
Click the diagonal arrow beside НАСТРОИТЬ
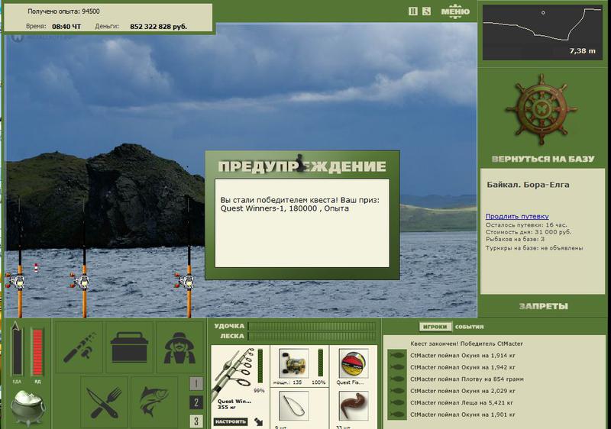pyautogui.click(x=259, y=421)
